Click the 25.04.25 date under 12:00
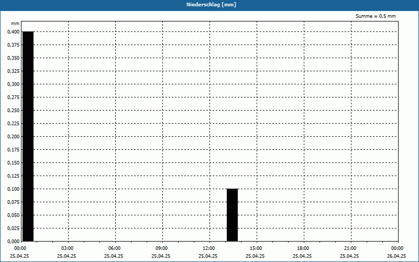 [x=208, y=256]
